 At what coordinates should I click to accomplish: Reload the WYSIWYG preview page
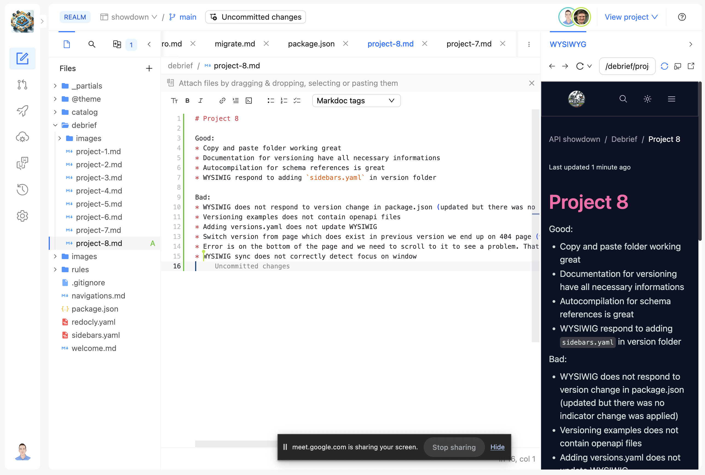pyautogui.click(x=580, y=66)
